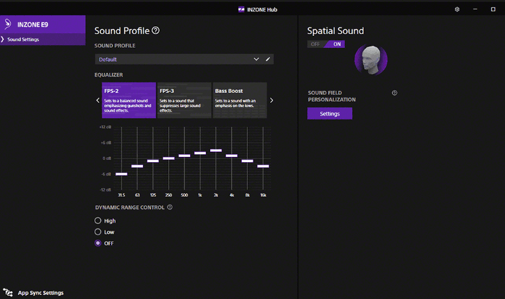Screen dimensions: 505x299
Task: Open Sound Field Personalization help icon
Action: tap(395, 93)
